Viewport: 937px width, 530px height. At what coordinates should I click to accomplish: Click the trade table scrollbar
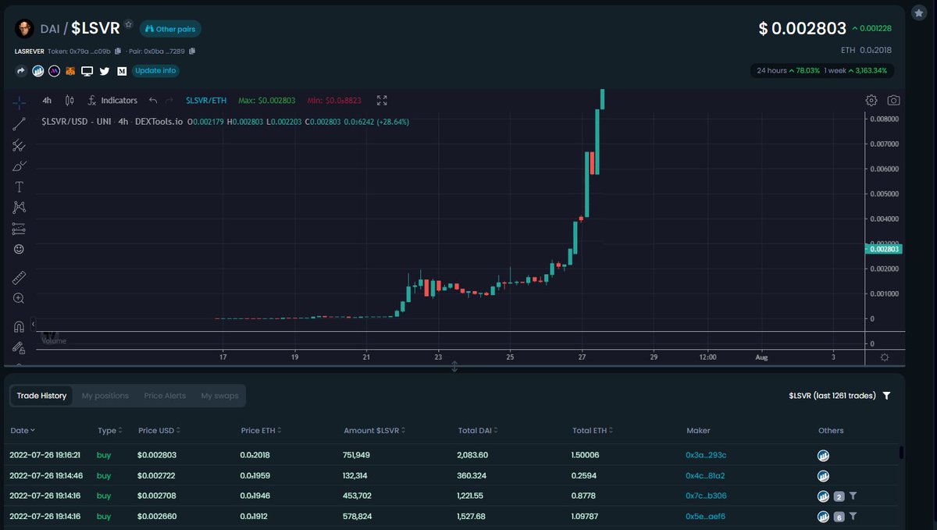[901, 453]
